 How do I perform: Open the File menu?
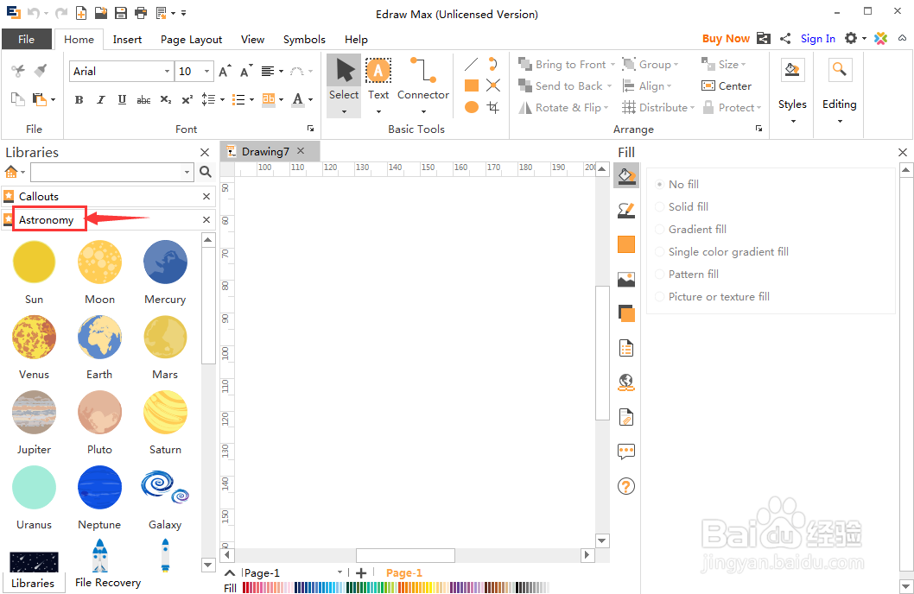coord(26,39)
